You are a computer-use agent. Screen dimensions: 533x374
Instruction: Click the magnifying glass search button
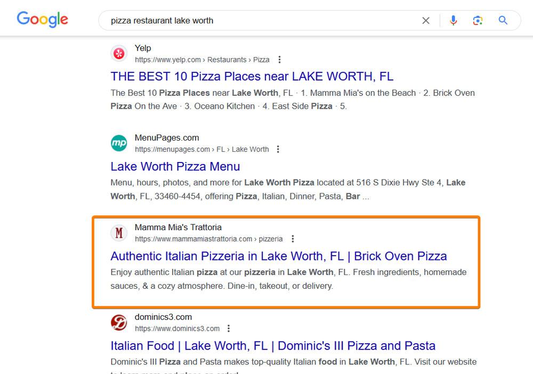click(x=503, y=20)
